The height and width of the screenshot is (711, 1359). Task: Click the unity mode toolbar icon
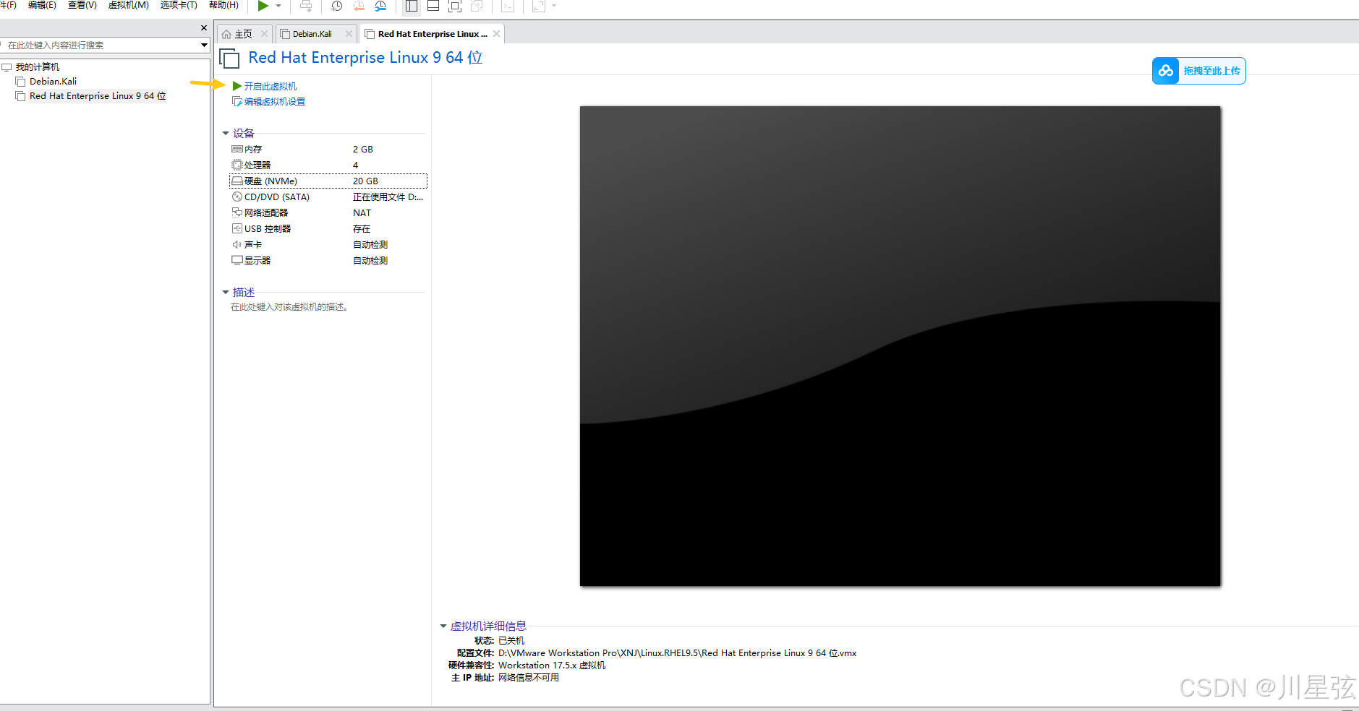pyautogui.click(x=477, y=6)
